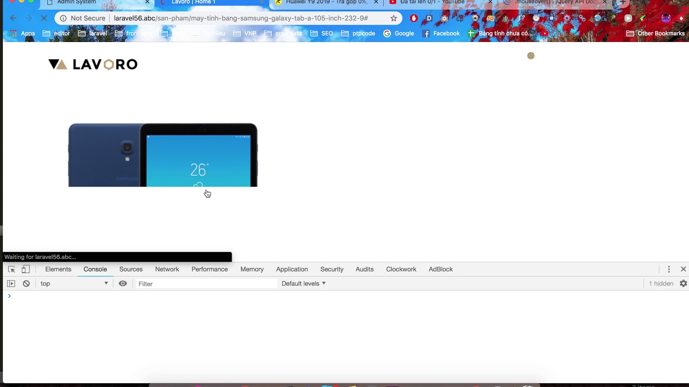
Task: Open the DevTools three-dot menu
Action: (x=669, y=269)
